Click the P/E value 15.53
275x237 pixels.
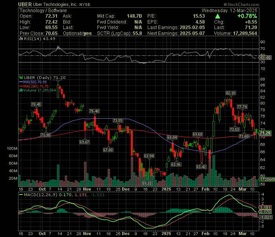(199, 16)
